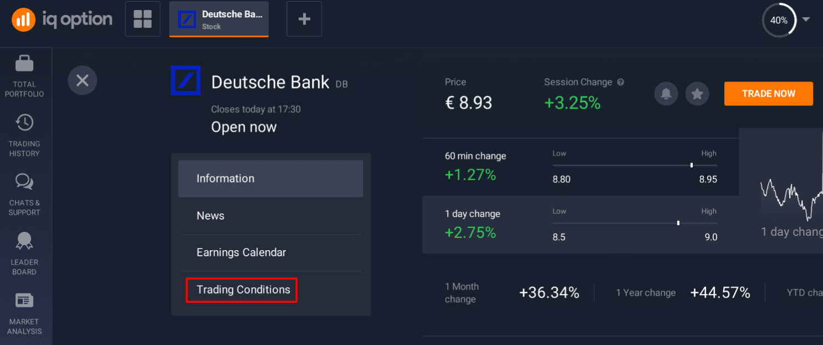Screen dimensions: 823x345
Task: Open Chats & Support
Action: point(25,193)
